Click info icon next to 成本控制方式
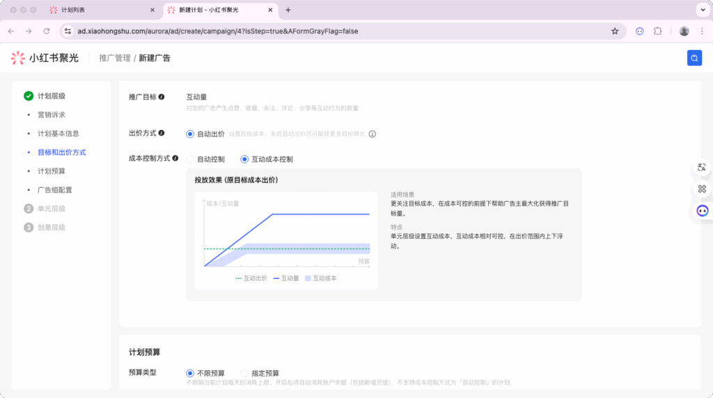Image resolution: width=713 pixels, height=398 pixels. [x=175, y=158]
